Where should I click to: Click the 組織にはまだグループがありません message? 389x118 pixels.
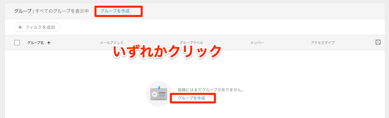click(211, 90)
